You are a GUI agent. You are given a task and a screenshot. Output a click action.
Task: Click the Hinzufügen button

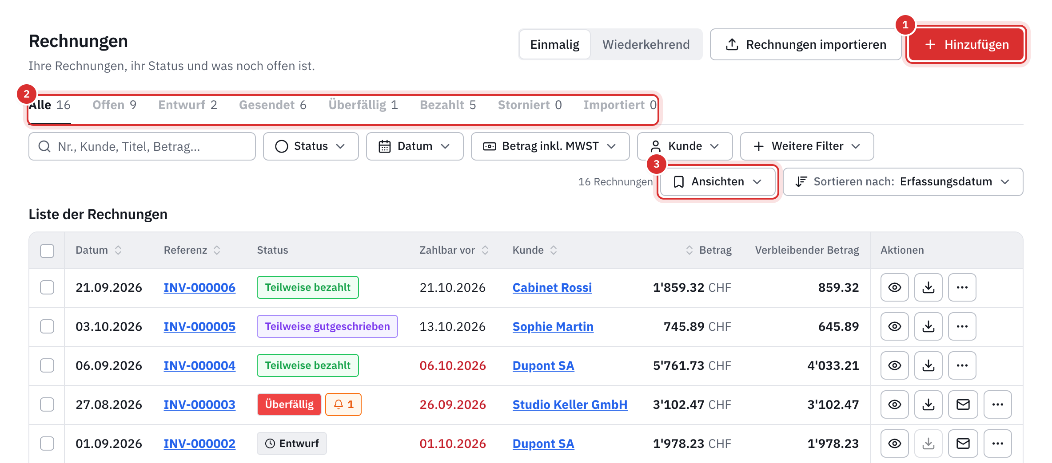(966, 44)
